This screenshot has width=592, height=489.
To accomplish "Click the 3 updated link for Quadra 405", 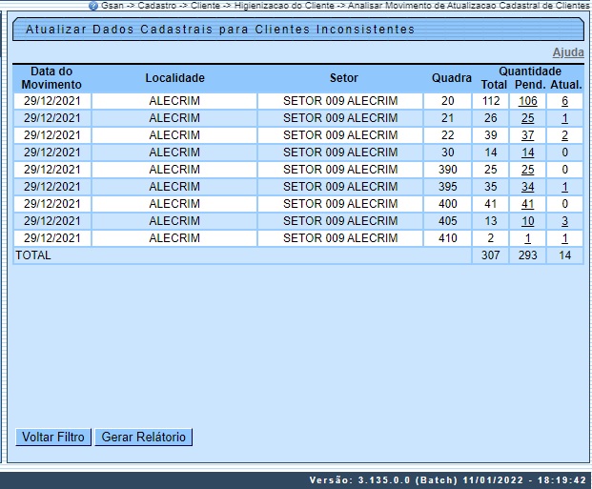I will click(x=564, y=221).
